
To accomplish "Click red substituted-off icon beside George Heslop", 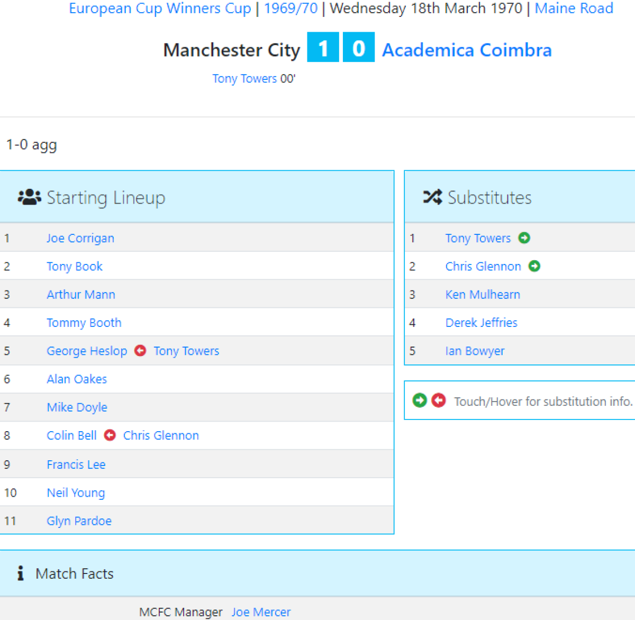I will (140, 351).
